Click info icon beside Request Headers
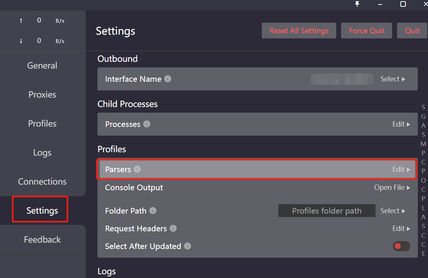Viewport: 428px width, 278px height. [173, 228]
